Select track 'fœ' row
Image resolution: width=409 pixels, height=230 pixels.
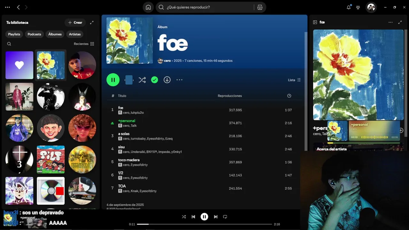204,110
